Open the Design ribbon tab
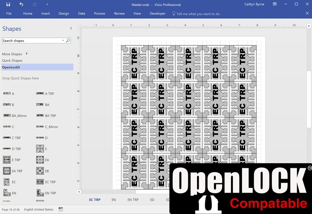The height and width of the screenshot is (214, 312). (x=64, y=13)
